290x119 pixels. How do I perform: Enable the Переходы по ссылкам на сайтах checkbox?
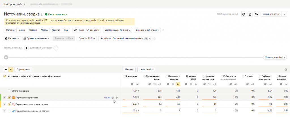[x=9, y=111]
